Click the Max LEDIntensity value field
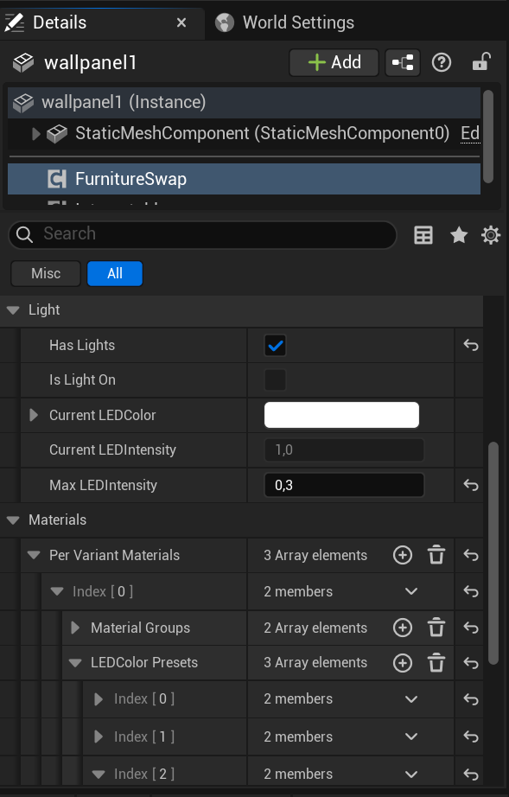Viewport: 509px width, 797px height. pos(344,485)
